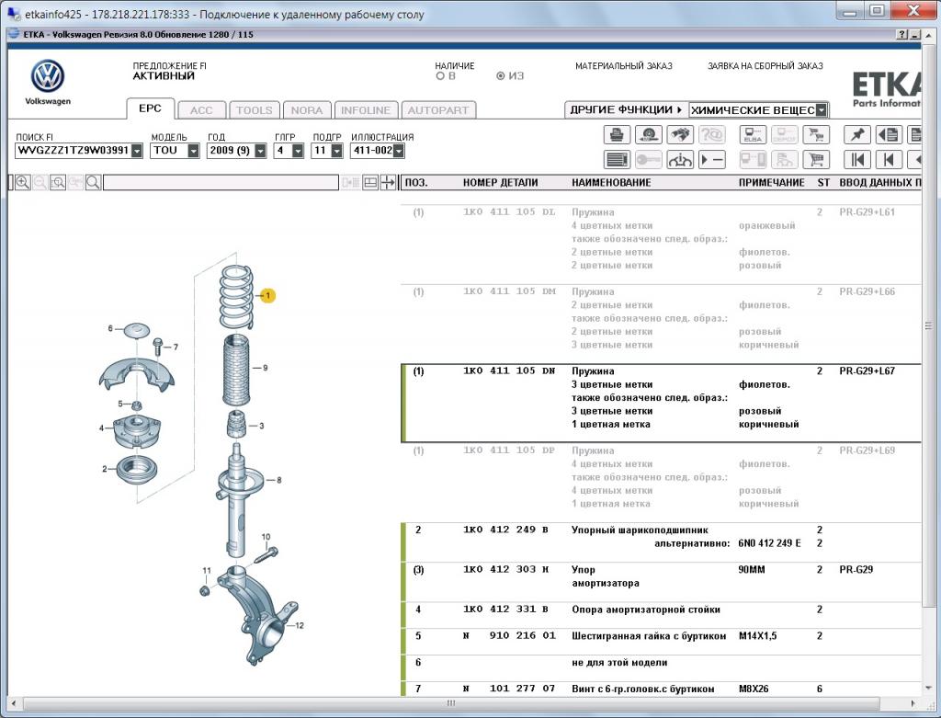Switch to the TOOLS tab
This screenshot has height=718, width=941.
coord(255,110)
